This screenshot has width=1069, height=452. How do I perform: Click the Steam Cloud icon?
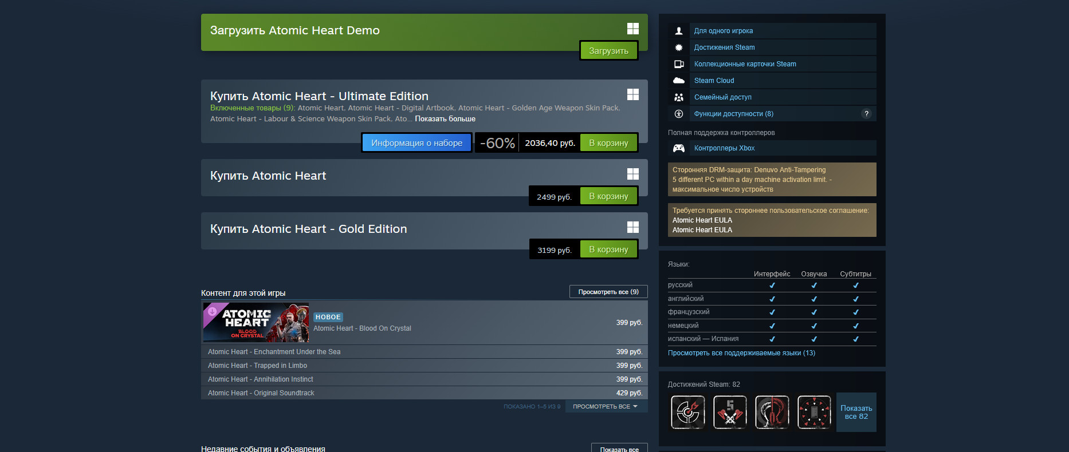[x=679, y=81]
